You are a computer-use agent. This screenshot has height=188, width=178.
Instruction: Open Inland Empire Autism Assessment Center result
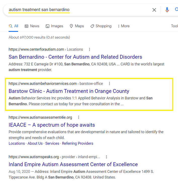73,164
